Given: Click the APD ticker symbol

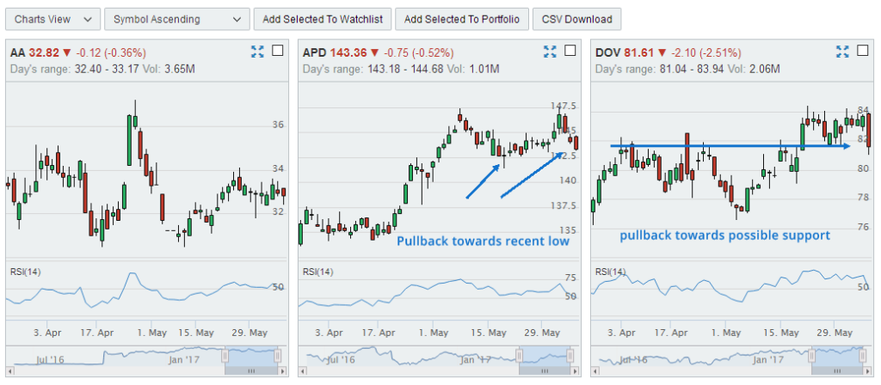Looking at the screenshot, I should point(315,53).
